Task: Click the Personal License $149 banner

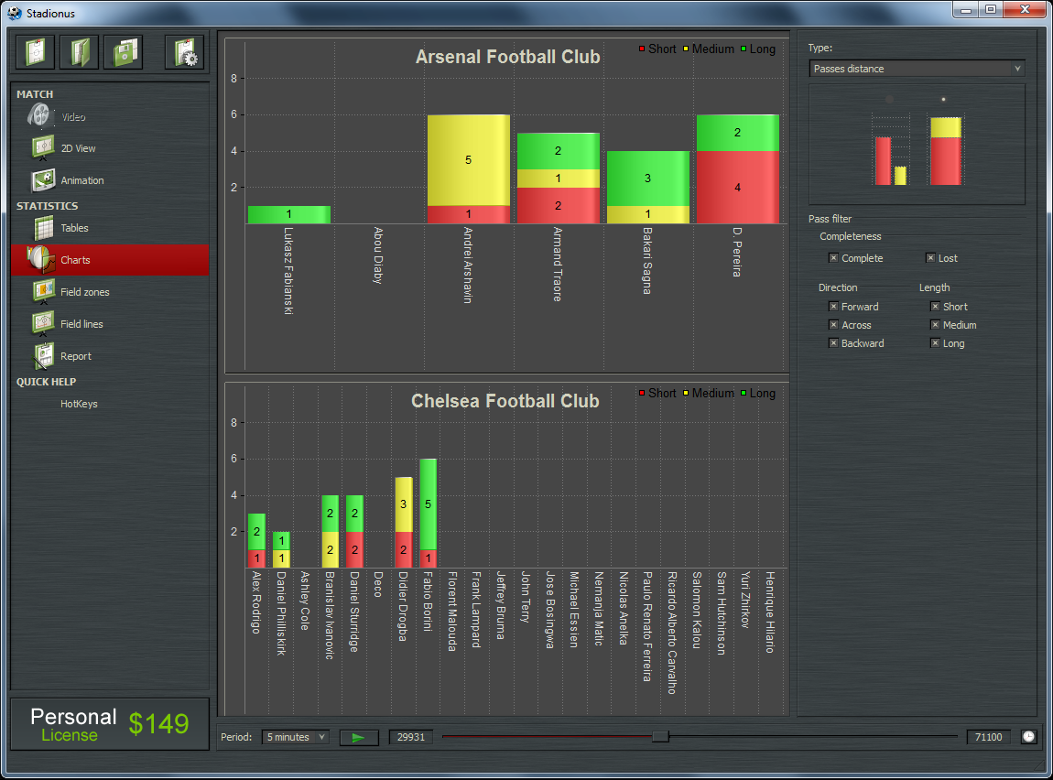Action: (110, 724)
